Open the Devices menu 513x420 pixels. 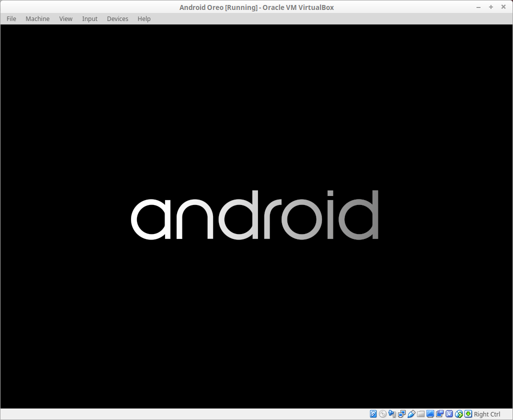click(117, 18)
